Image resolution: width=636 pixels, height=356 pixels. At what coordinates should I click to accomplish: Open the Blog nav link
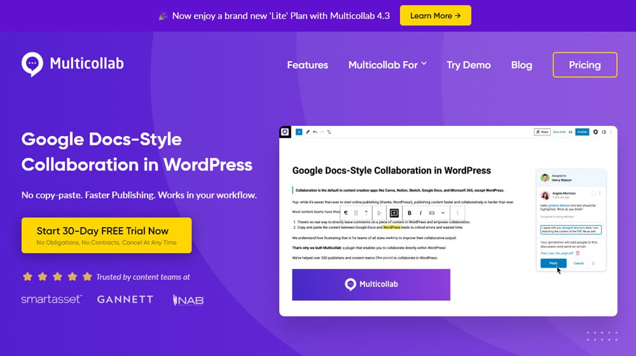point(522,65)
